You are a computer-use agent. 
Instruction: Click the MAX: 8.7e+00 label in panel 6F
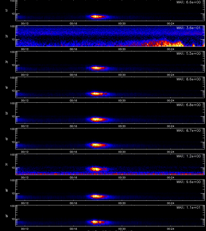pyautogui.click(x=188, y=131)
